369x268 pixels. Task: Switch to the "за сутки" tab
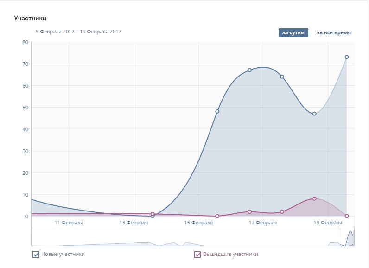[x=293, y=32]
